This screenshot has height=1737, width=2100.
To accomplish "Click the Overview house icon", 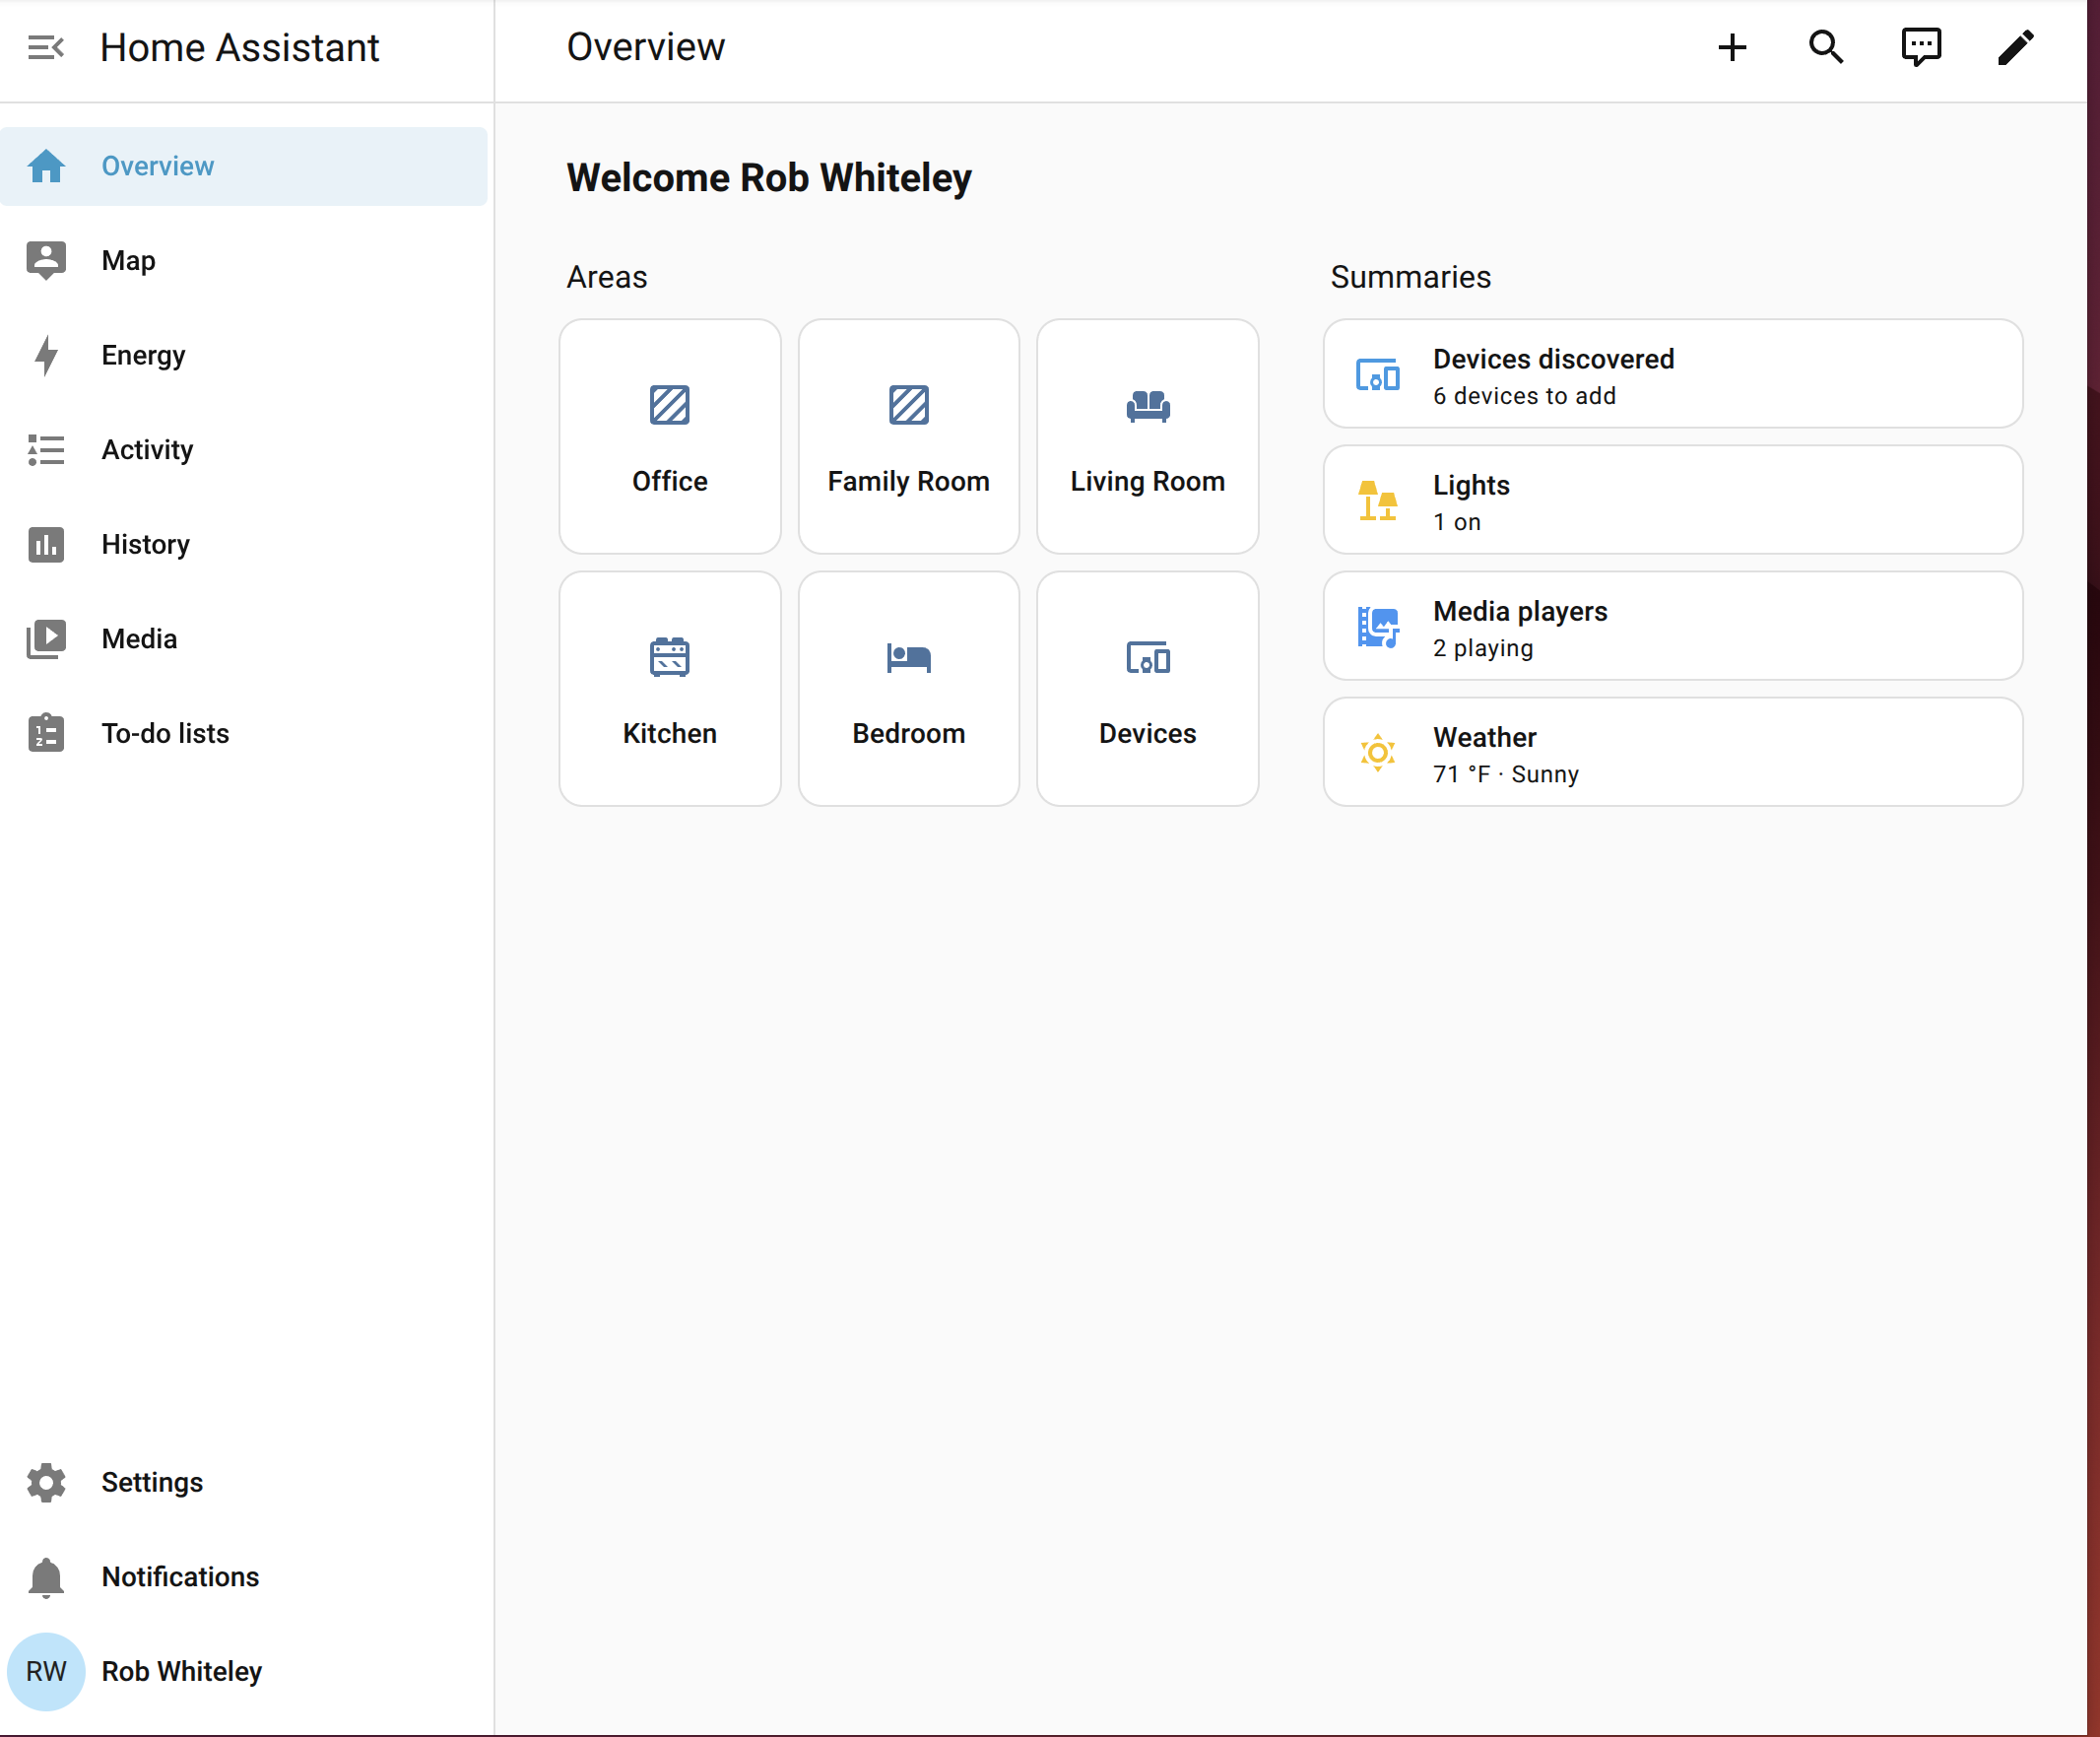I will point(46,166).
